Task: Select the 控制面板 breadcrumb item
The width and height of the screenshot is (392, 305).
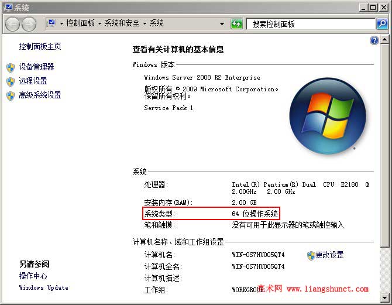Action: coord(80,23)
